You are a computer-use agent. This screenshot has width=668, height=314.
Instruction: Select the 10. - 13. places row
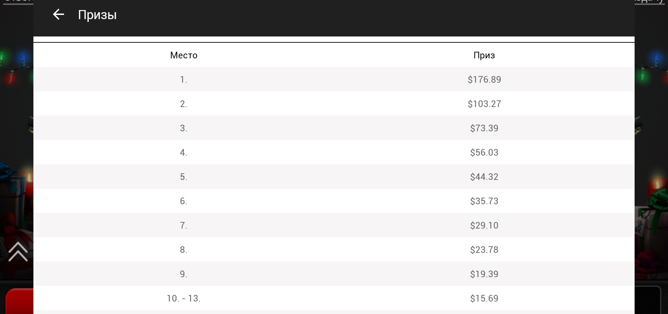coord(334,298)
